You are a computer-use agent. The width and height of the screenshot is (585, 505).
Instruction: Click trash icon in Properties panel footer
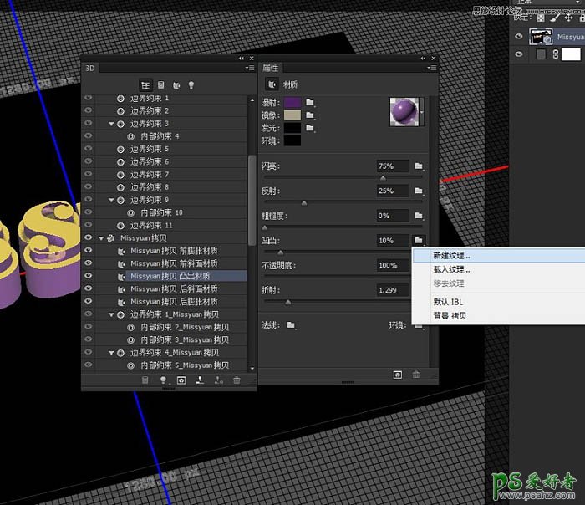click(x=416, y=375)
